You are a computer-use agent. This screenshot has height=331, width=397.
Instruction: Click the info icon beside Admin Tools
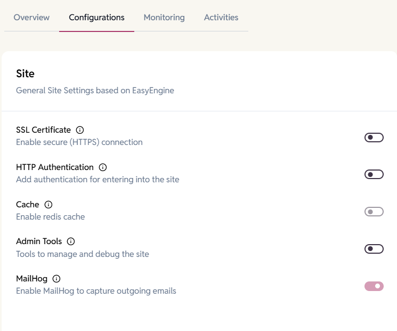[x=71, y=241]
